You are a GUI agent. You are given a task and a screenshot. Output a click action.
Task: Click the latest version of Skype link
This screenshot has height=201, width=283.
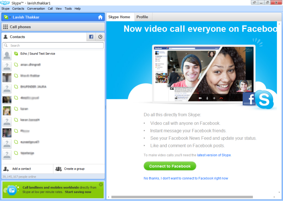pyautogui.click(x=214, y=155)
